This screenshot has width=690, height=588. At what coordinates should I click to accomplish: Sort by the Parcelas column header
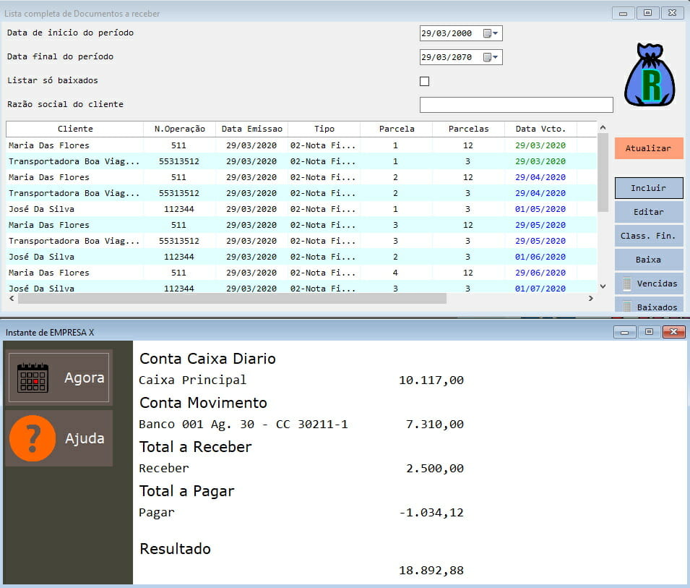tap(469, 129)
